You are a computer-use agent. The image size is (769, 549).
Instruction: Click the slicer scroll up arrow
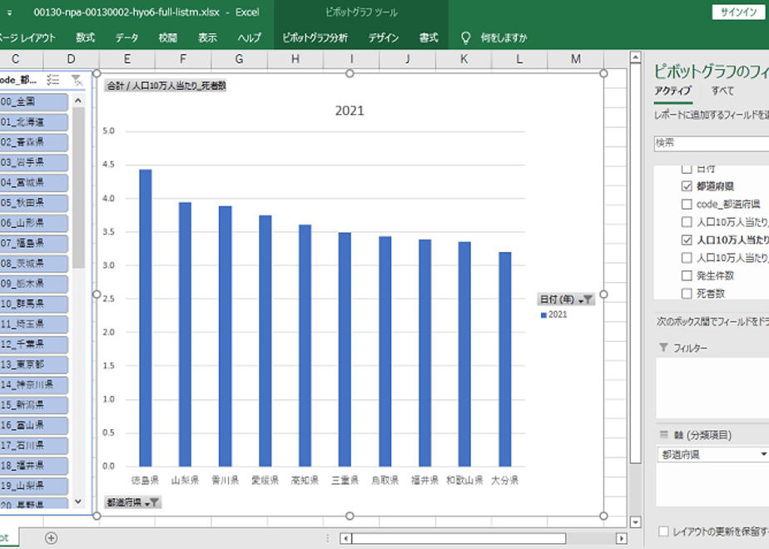pos(78,101)
